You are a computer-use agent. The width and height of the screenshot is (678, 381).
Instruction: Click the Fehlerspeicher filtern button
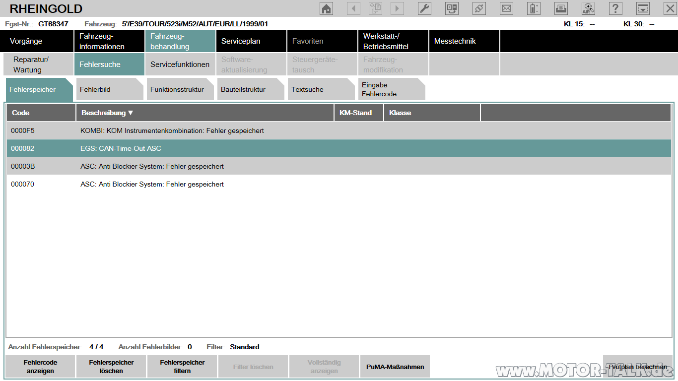pyautogui.click(x=182, y=367)
